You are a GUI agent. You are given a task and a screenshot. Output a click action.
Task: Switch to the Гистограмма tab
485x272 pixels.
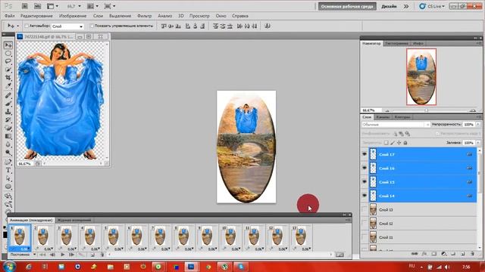(397, 44)
